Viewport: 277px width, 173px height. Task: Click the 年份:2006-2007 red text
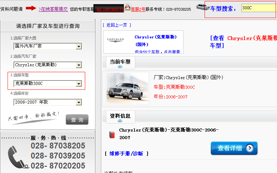170,97
